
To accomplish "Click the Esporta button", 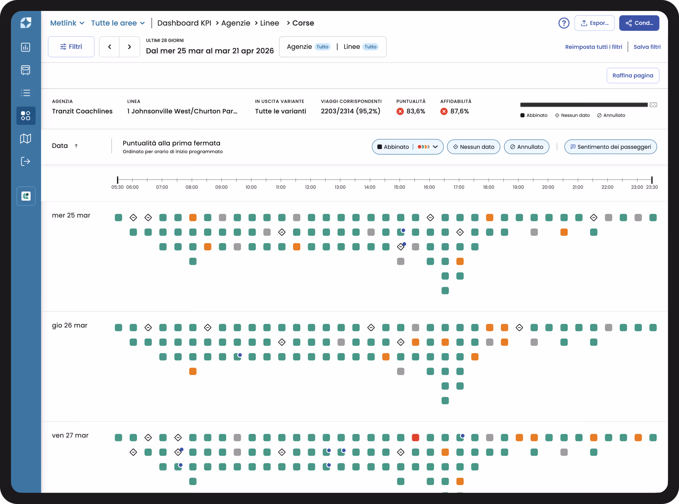I will pyautogui.click(x=594, y=23).
